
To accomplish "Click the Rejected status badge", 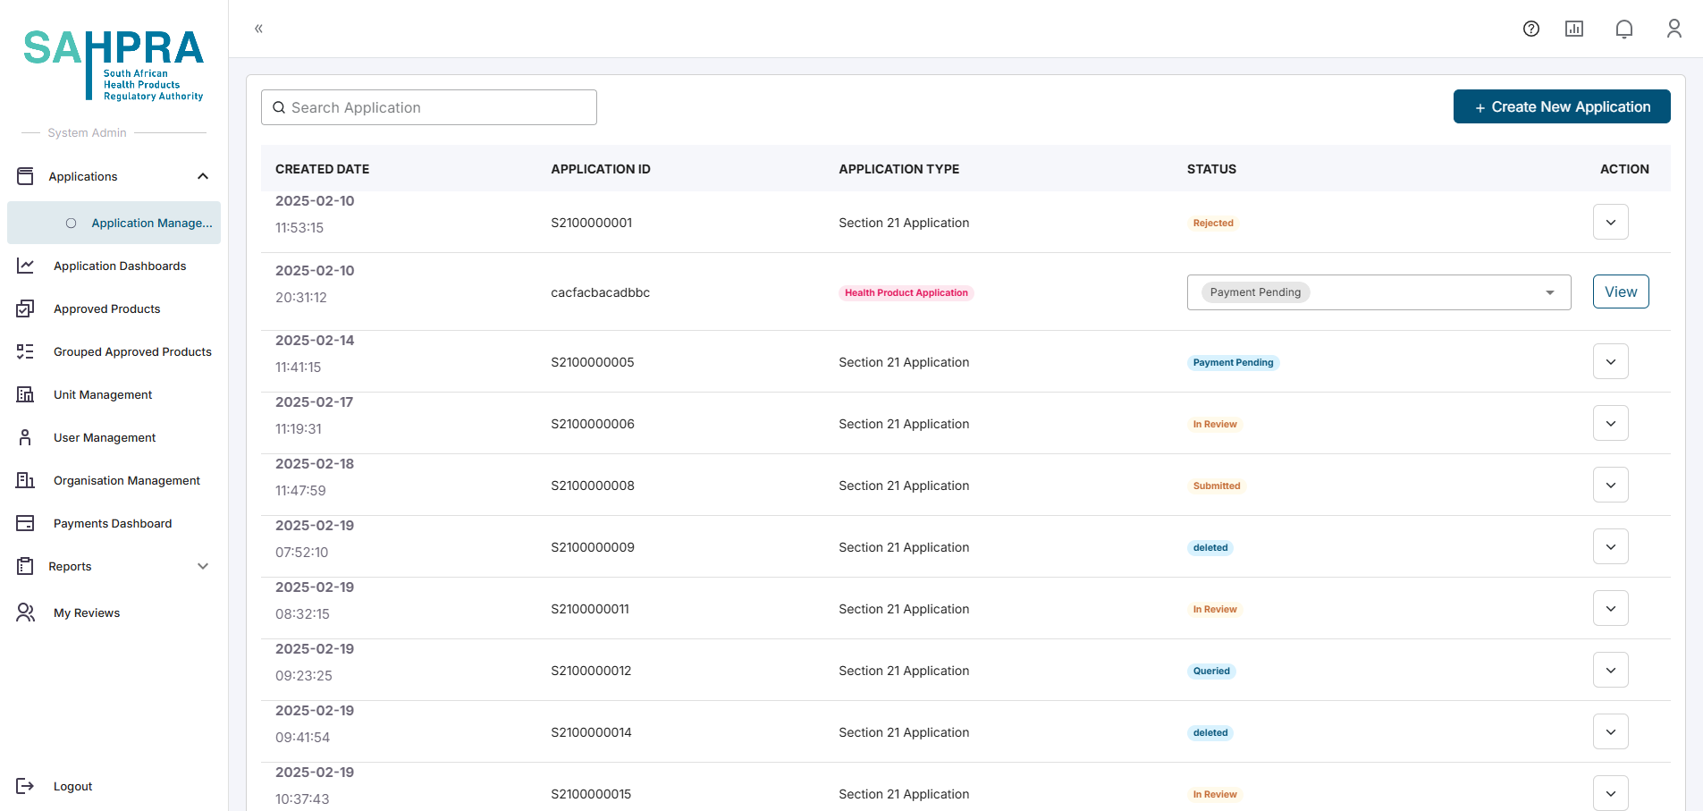I will (1213, 224).
